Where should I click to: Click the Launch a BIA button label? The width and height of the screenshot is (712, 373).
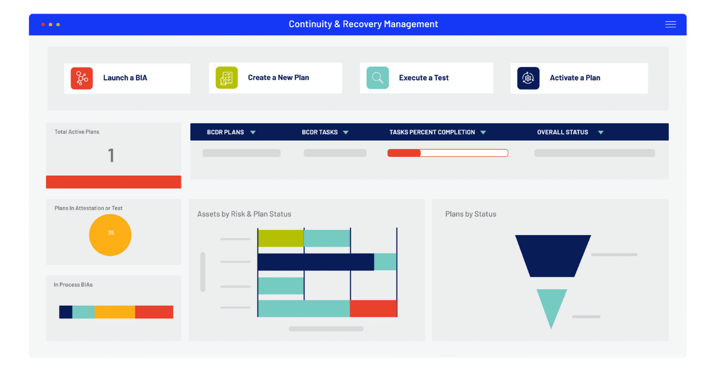coord(125,78)
